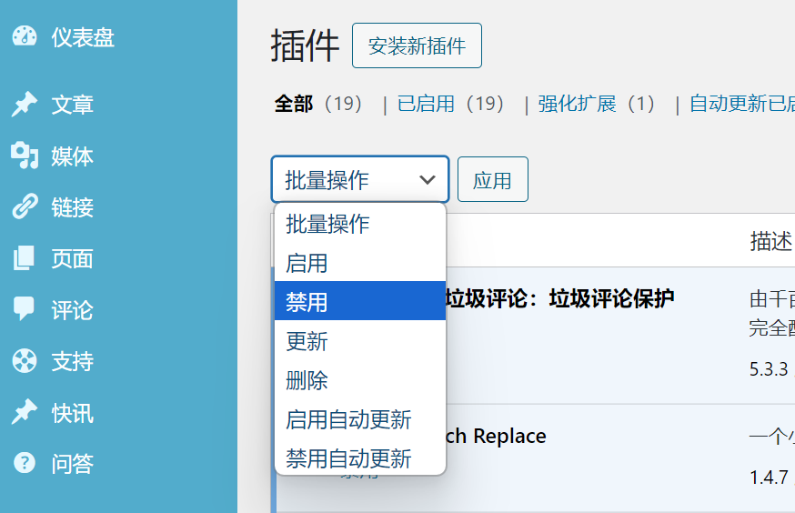795x513 pixels.
Task: Open Posts via the 文章 pin icon
Action: click(x=25, y=105)
